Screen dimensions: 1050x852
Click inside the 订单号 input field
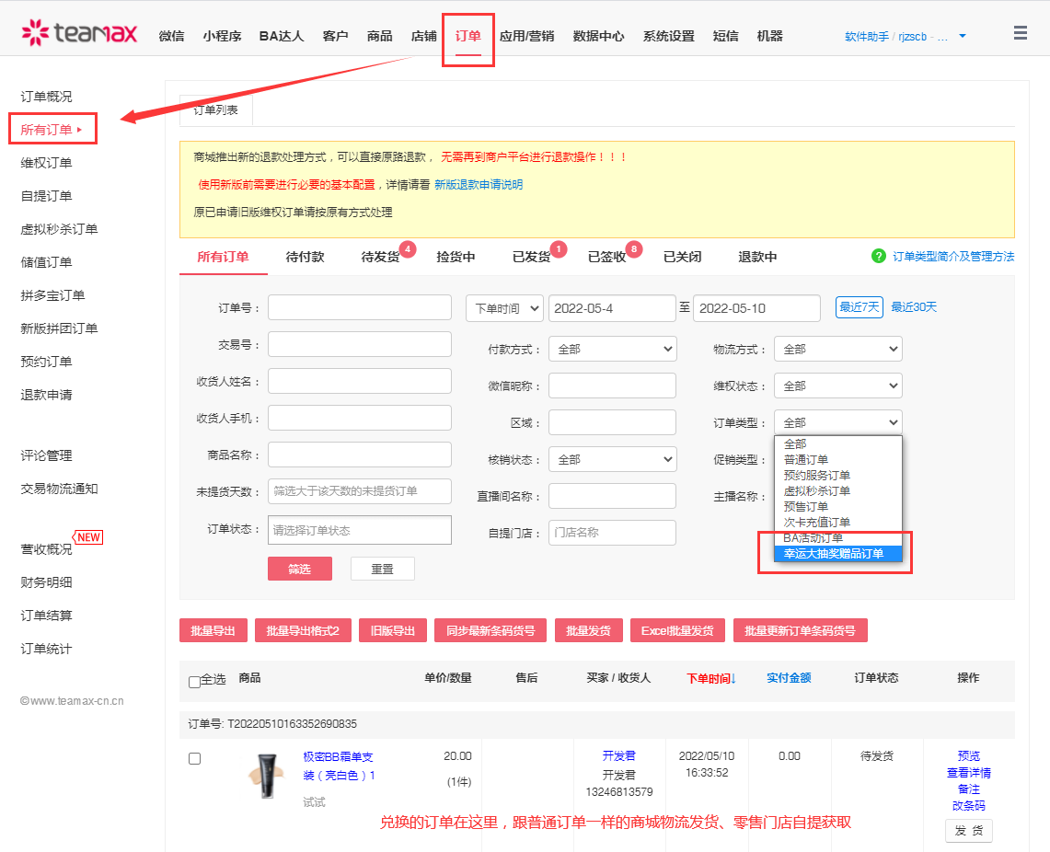click(x=359, y=307)
